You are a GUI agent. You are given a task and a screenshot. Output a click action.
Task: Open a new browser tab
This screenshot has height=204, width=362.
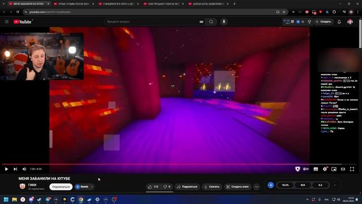[x=234, y=4]
